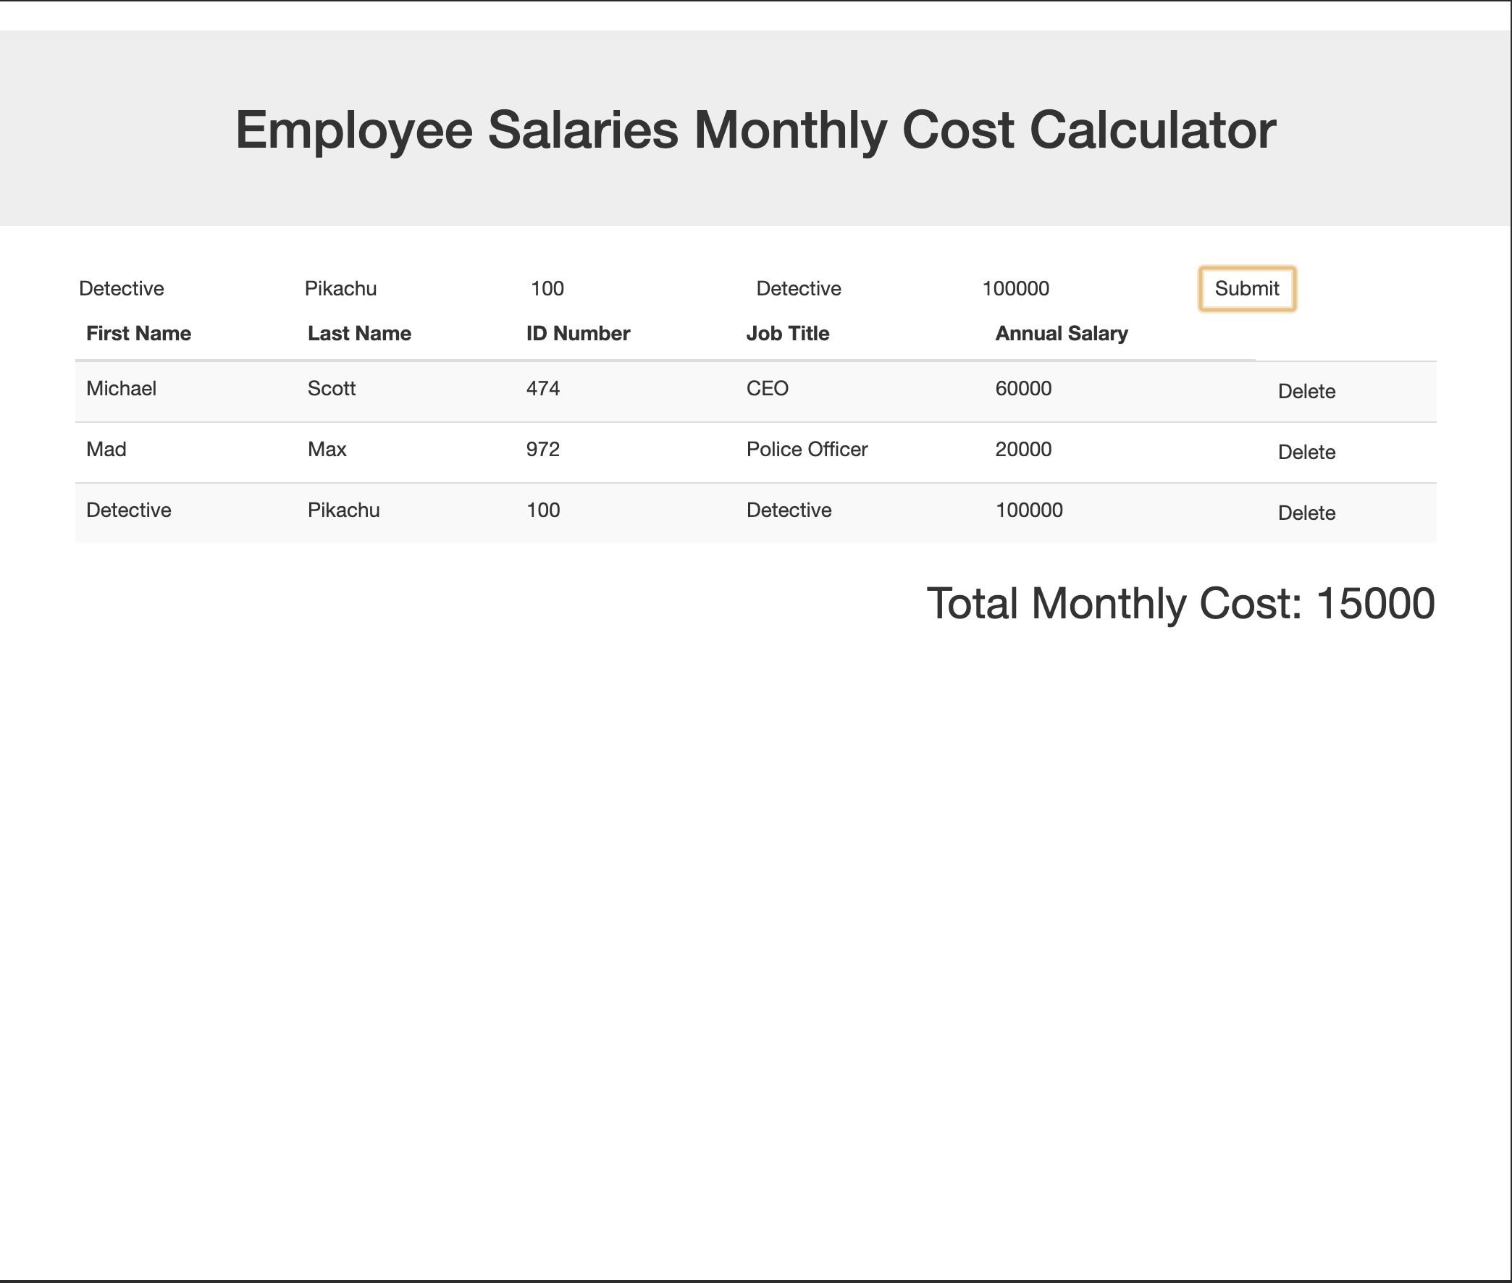
Task: Click the First Name column header
Action: (139, 334)
